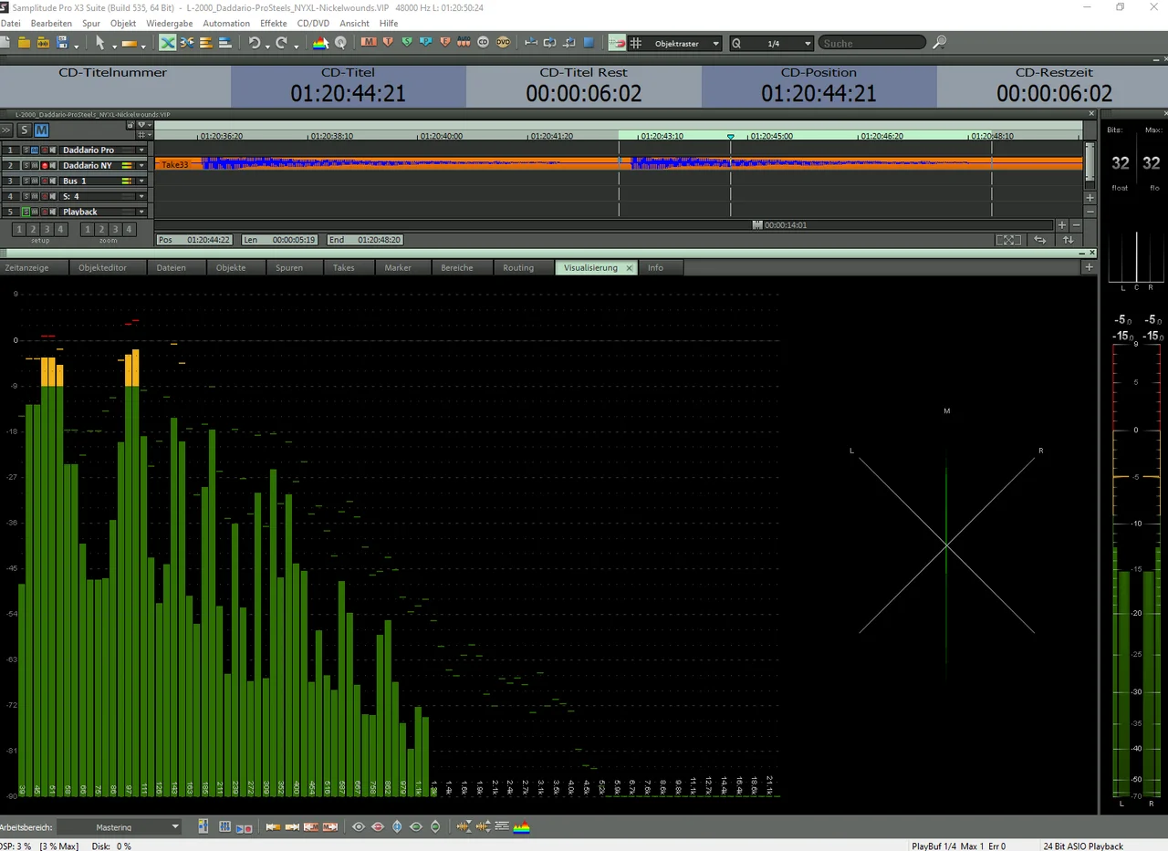Click the Redo arrow in toolbar
The width and height of the screenshot is (1168, 851).
click(x=282, y=43)
